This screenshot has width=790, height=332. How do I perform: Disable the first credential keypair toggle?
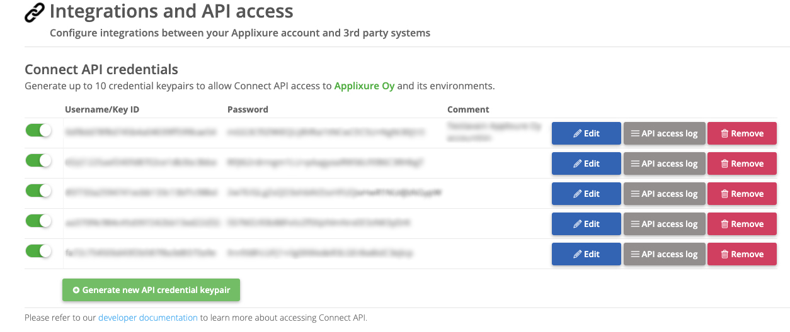[x=38, y=130]
